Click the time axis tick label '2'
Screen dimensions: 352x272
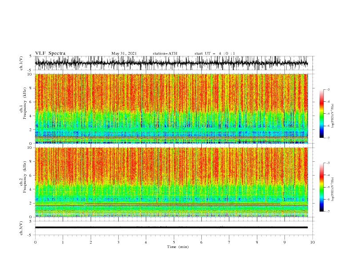(x=91, y=242)
